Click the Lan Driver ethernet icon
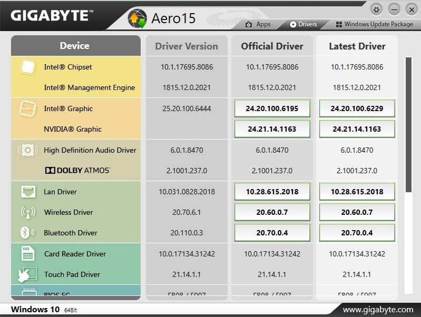Image resolution: width=421 pixels, height=317 pixels. coord(28,192)
